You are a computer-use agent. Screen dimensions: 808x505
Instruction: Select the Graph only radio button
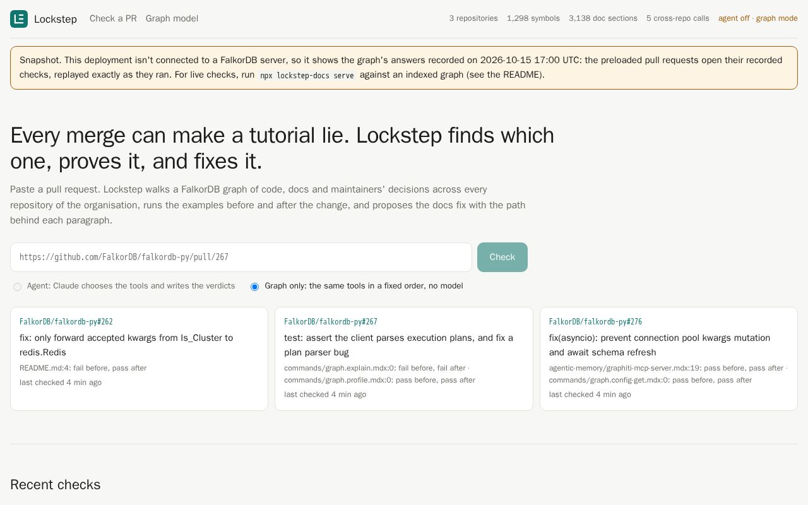[254, 287]
